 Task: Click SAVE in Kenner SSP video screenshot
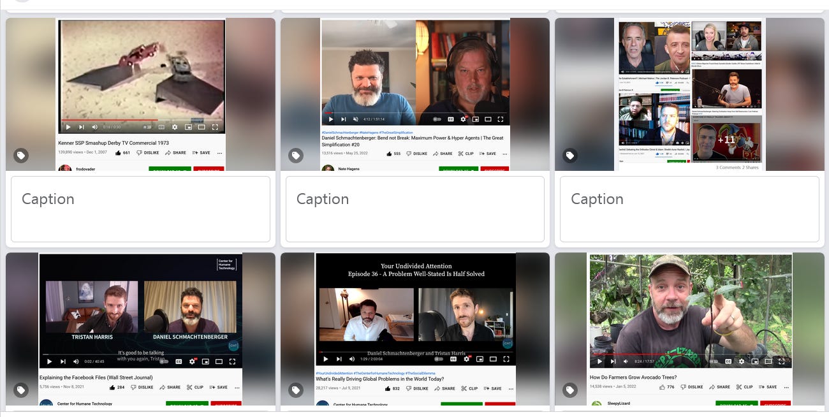click(x=201, y=153)
